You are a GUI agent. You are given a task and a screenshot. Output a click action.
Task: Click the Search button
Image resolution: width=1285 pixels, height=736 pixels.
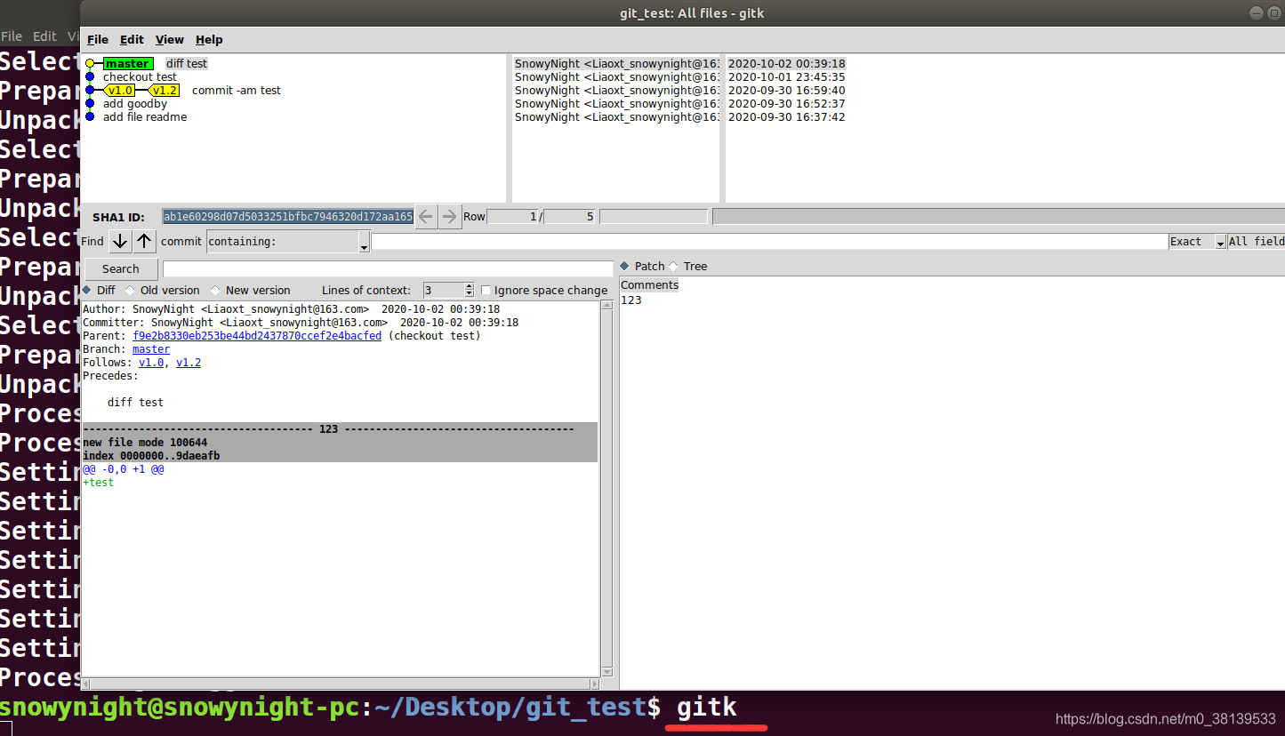click(x=121, y=269)
